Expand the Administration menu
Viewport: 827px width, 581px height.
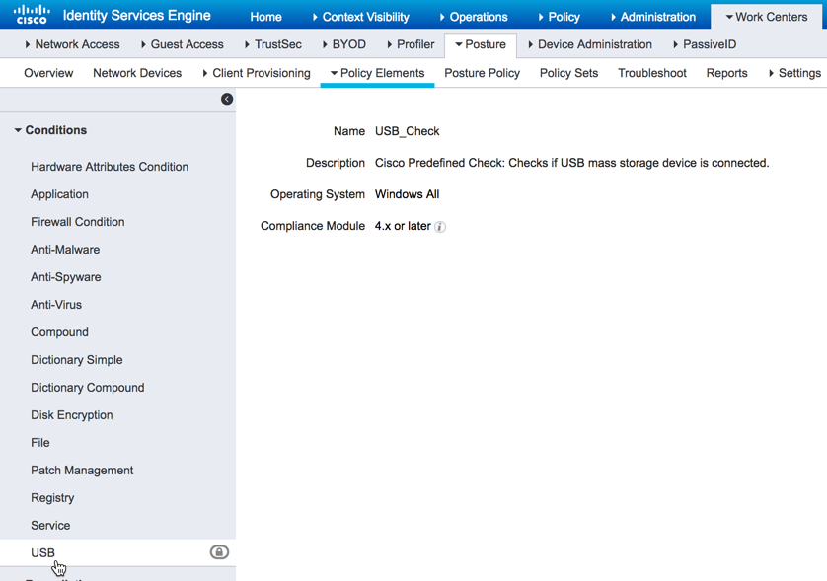[x=653, y=17]
